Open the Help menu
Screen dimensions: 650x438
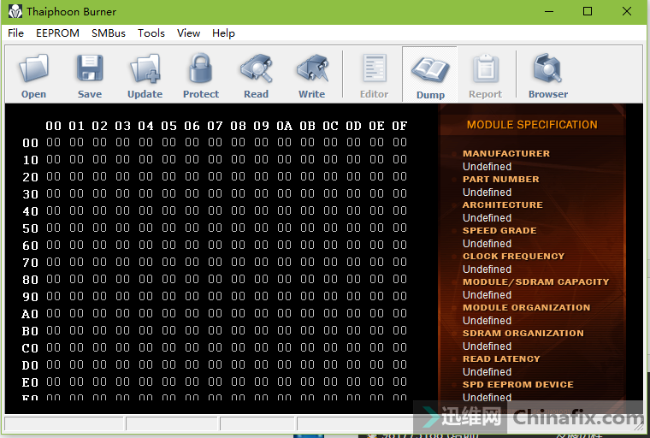pyautogui.click(x=223, y=33)
